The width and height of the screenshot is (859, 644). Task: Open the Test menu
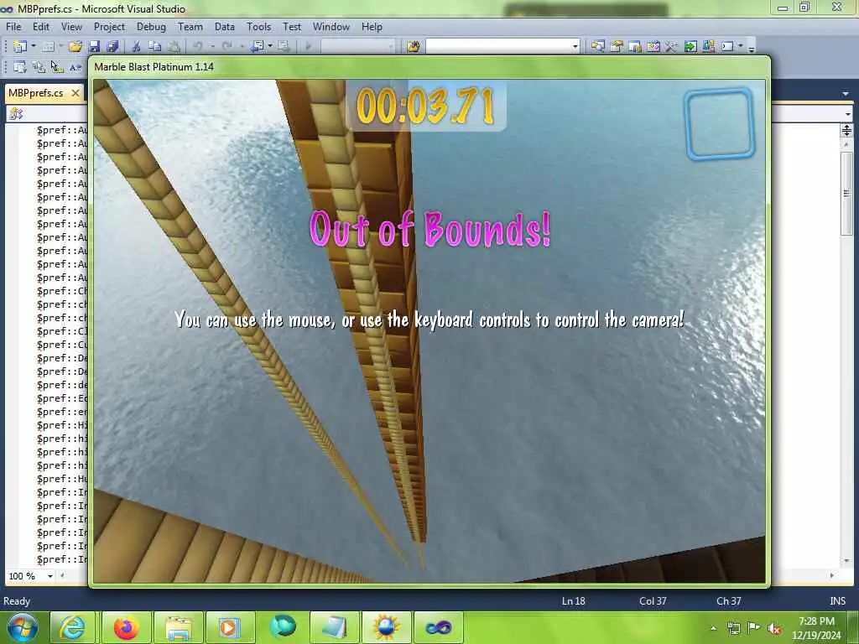pos(292,26)
